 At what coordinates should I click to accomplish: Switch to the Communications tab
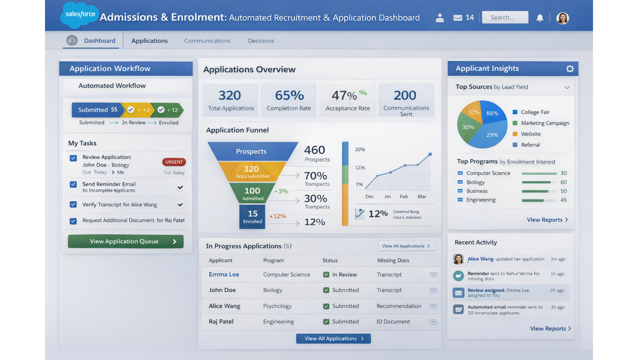[207, 41]
